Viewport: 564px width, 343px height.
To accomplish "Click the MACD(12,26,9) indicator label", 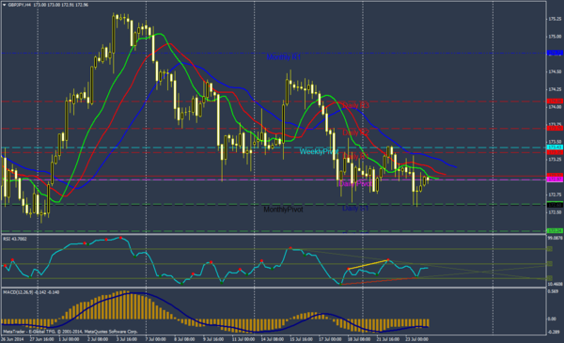I will click(31, 292).
